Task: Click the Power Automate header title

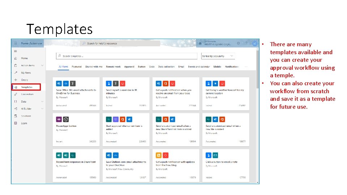Action: pos(31,43)
